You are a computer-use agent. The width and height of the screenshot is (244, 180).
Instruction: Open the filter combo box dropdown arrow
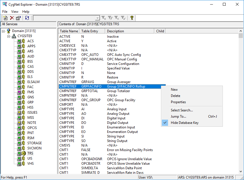[x=97, y=18]
